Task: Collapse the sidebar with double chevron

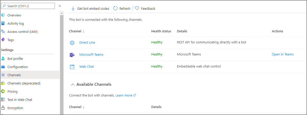Action: click(x=60, y=6)
